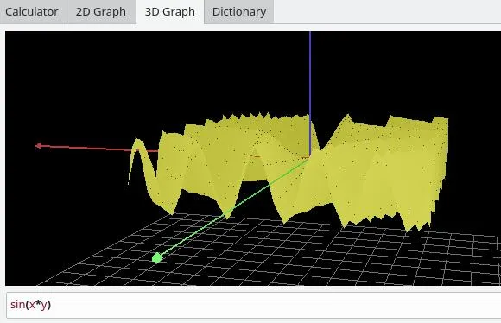Click the sin(x*y) function input field
This screenshot has height=323, width=501.
(254, 305)
